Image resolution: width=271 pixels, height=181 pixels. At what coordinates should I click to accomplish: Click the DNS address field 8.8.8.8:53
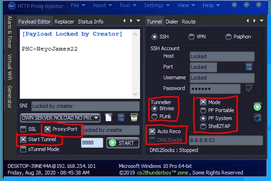226,140
